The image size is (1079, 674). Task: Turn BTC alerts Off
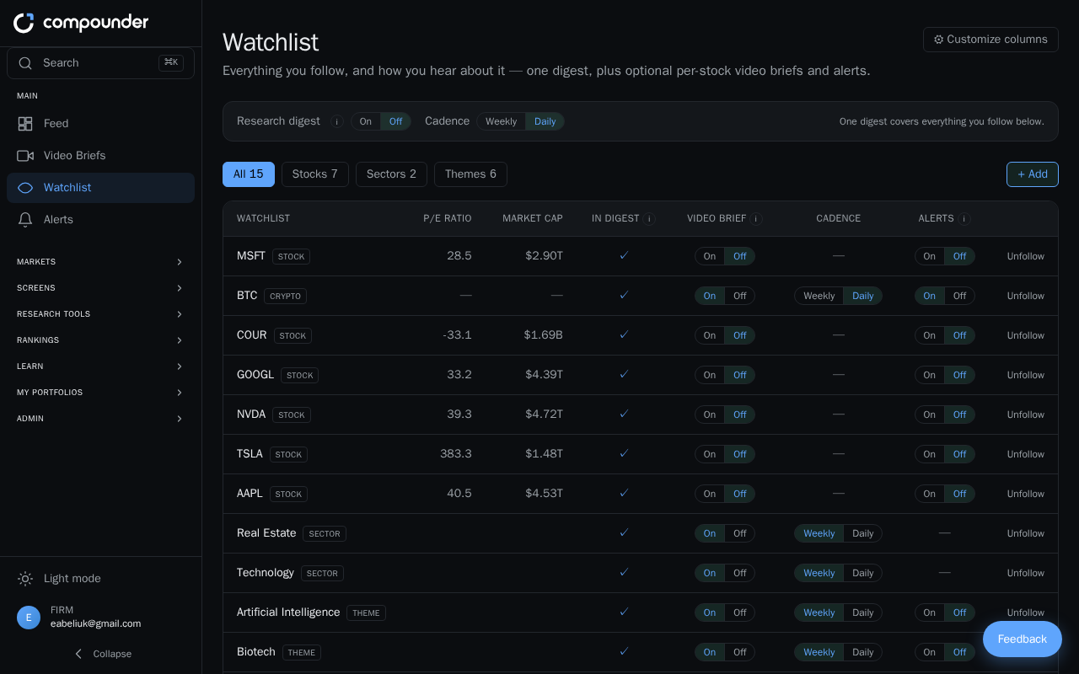coord(959,296)
